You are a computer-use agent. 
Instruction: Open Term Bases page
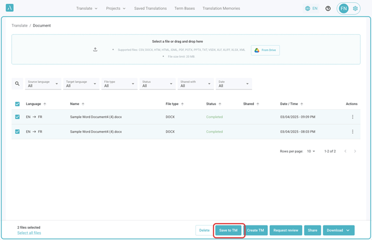(184, 9)
